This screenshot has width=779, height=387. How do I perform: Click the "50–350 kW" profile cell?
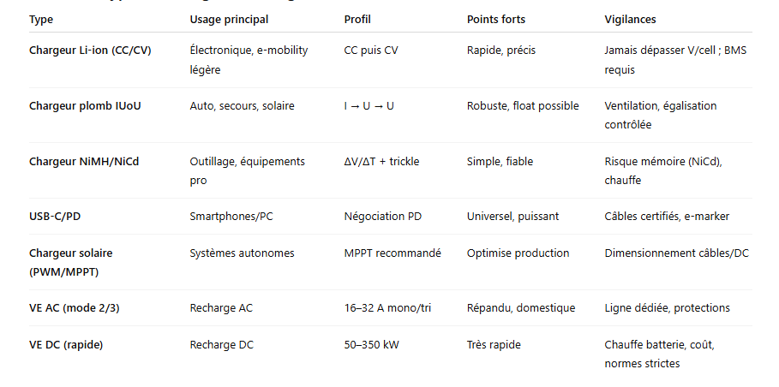tap(371, 345)
